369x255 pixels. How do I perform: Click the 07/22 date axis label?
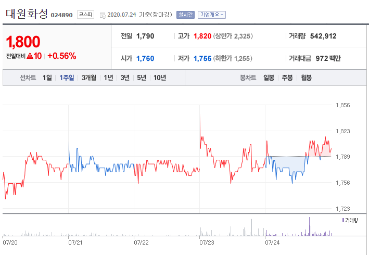(x=141, y=243)
